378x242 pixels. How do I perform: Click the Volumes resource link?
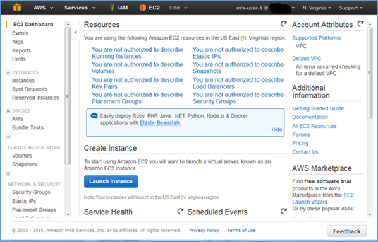137,68
